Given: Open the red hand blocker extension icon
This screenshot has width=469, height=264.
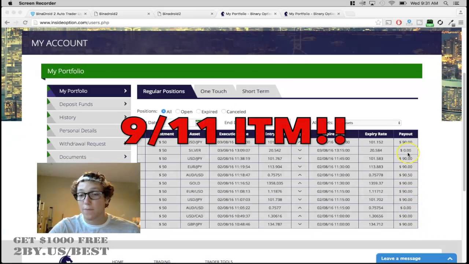Looking at the screenshot, I should (x=399, y=22).
